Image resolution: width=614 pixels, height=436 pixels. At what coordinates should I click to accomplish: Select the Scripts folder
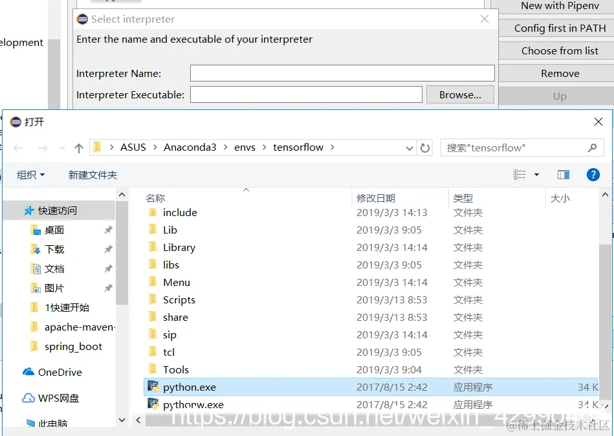pyautogui.click(x=179, y=300)
